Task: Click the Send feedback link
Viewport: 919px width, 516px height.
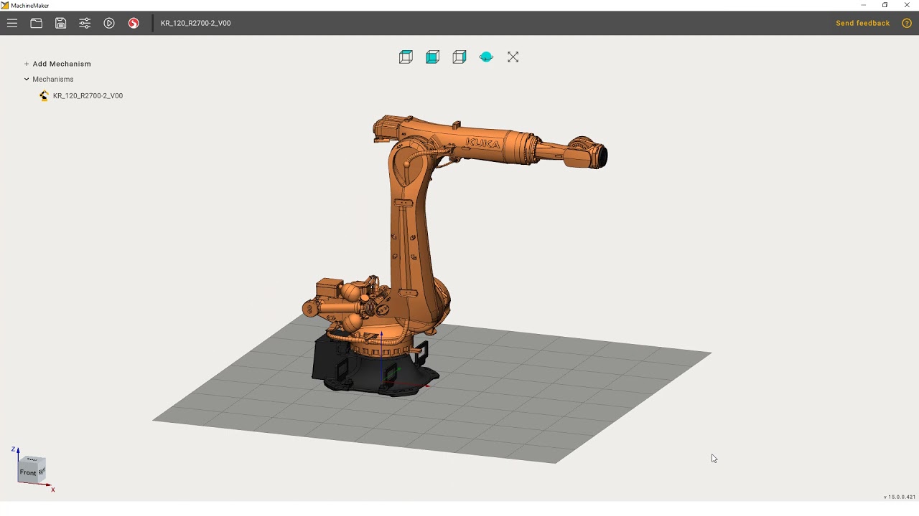Action: [862, 23]
